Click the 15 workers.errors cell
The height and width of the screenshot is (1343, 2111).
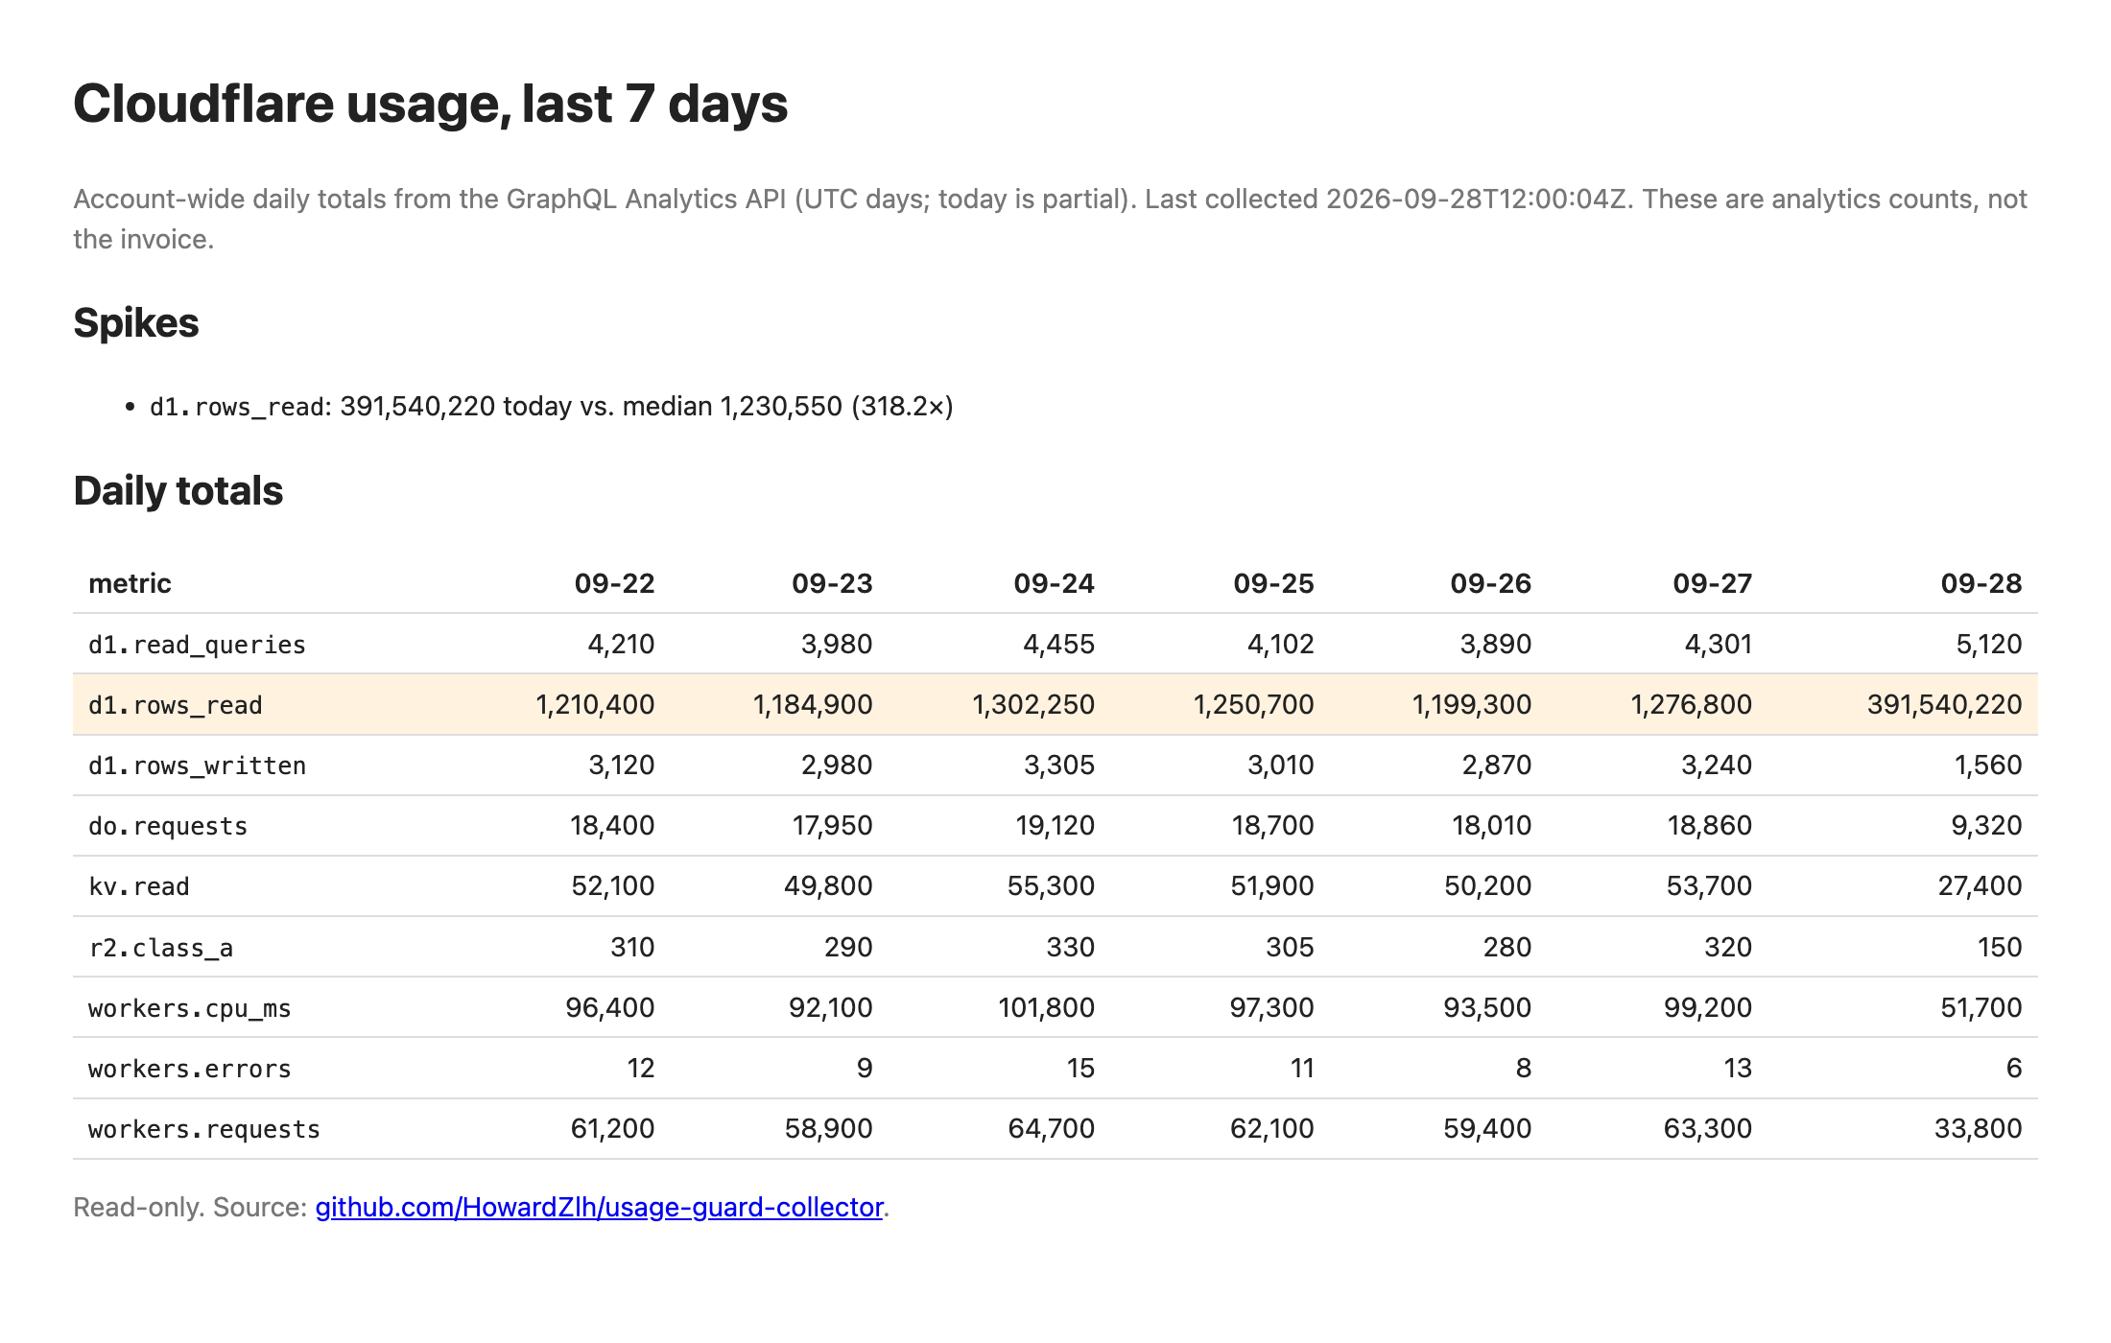pyautogui.click(x=1080, y=1069)
